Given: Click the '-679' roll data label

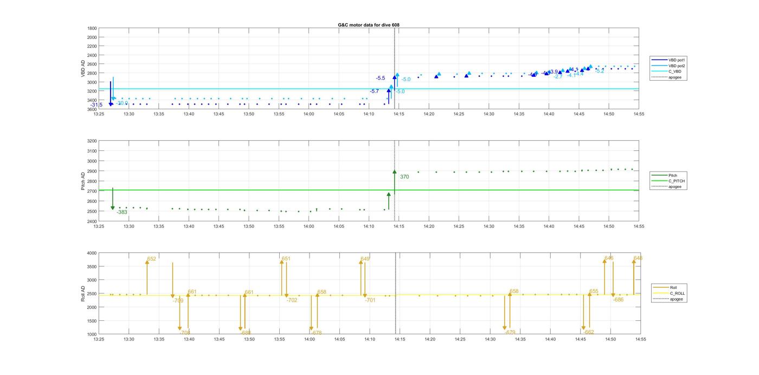Looking at the screenshot, I should coord(510,333).
